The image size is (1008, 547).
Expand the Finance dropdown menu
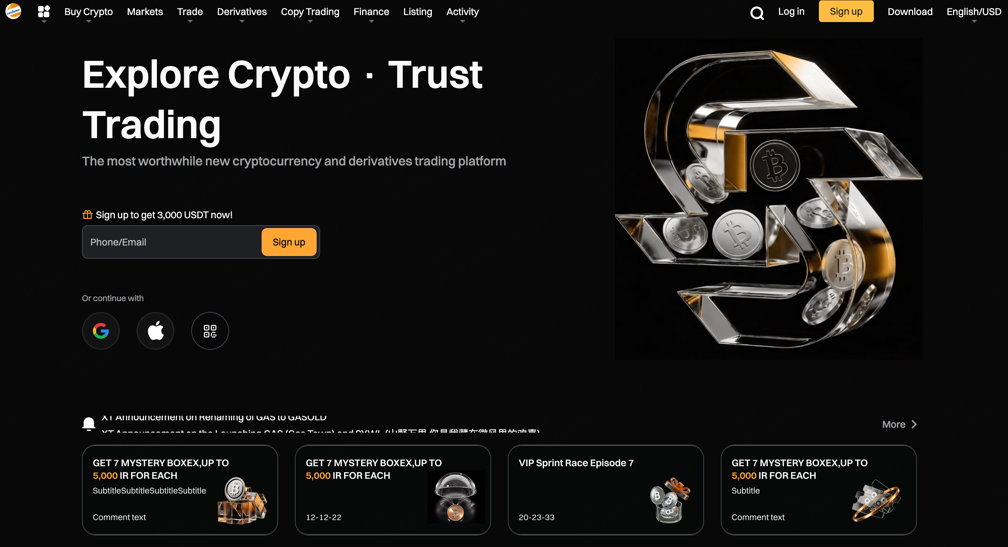pos(371,12)
